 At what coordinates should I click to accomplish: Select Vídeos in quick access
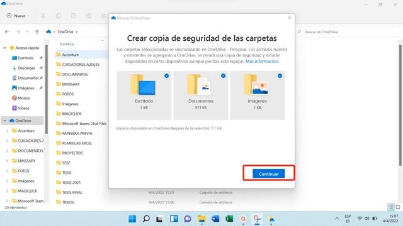point(23,108)
